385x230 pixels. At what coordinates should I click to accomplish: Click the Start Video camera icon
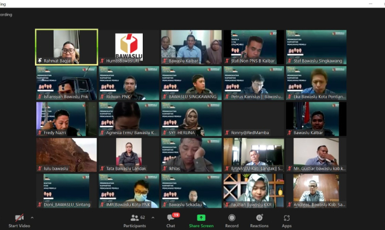[x=19, y=218]
